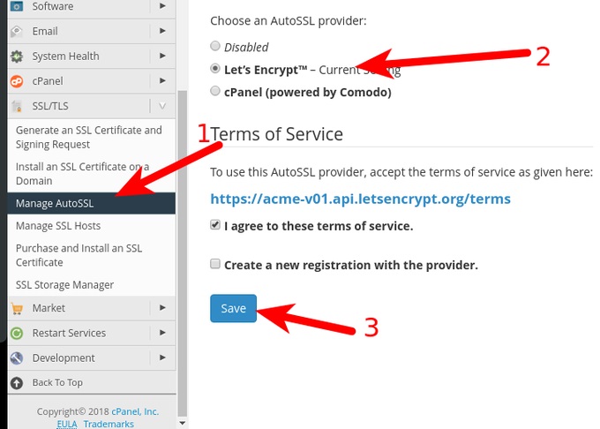Select the Disabled AutoSSL provider option
Image resolution: width=600 pixels, height=429 pixels.
click(215, 47)
